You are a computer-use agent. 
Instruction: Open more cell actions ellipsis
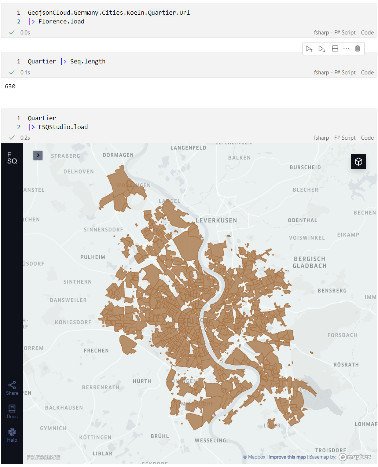click(x=346, y=49)
